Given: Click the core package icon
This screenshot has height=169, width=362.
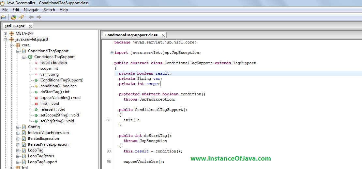Looking at the screenshot, I should pos(18,45).
